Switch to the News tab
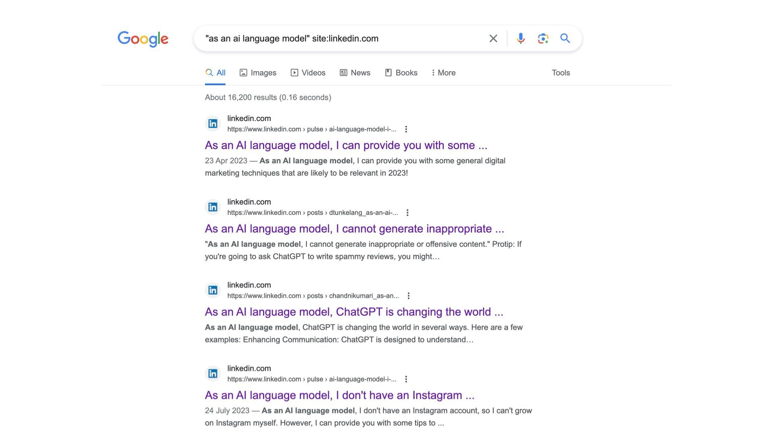 tap(355, 73)
